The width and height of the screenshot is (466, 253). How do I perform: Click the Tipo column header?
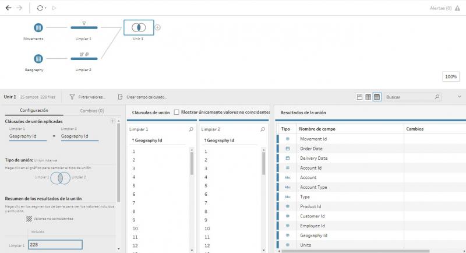tap(285, 129)
